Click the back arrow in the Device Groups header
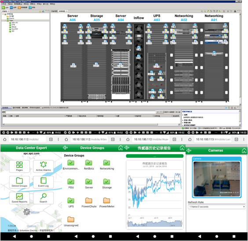This screenshot has height=241, width=248. (x=65, y=148)
